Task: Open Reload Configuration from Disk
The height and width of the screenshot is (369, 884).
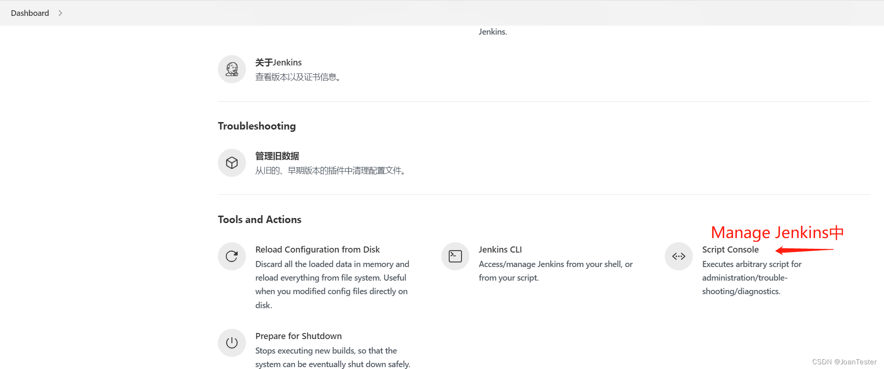Action: (x=318, y=250)
